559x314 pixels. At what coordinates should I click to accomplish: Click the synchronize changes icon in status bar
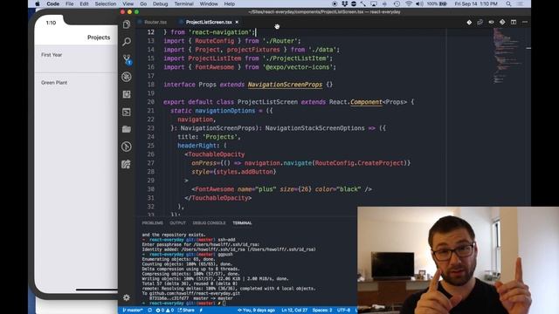(x=149, y=311)
